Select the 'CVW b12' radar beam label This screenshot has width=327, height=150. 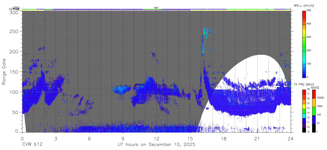tap(32, 145)
